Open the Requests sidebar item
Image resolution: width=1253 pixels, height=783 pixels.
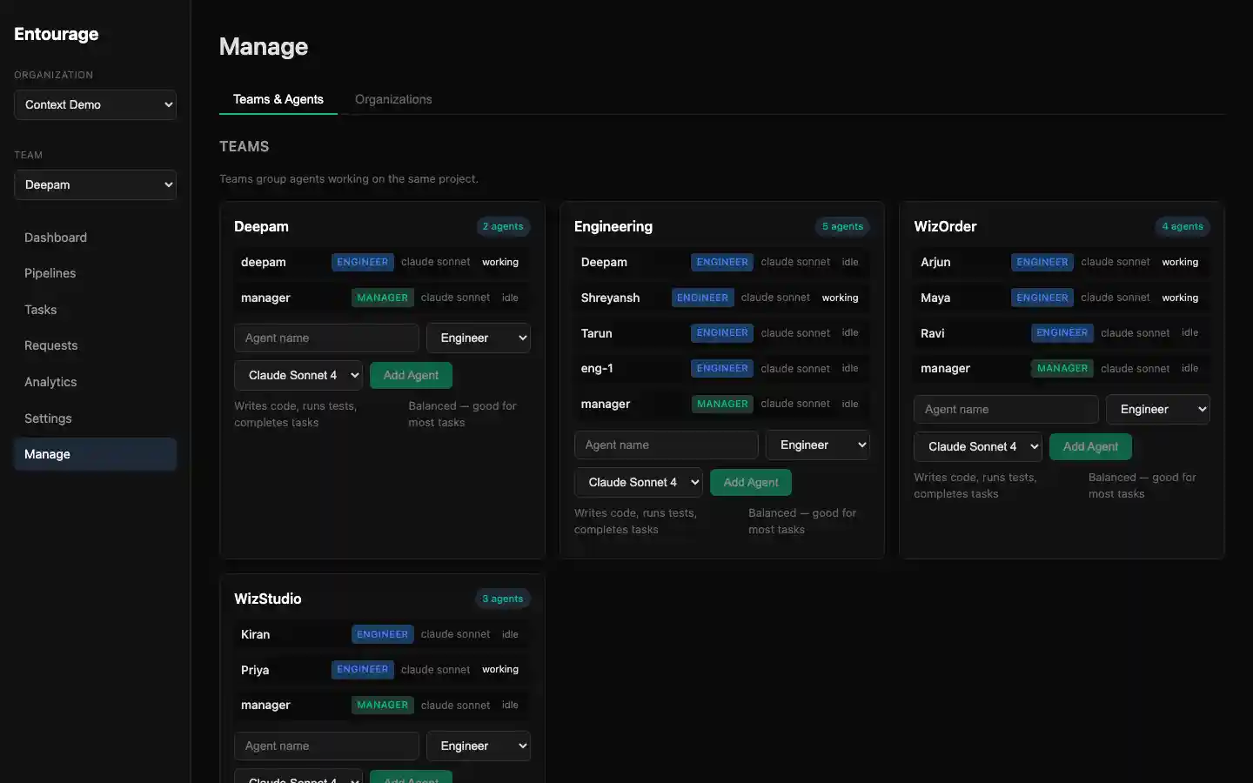coord(50,345)
